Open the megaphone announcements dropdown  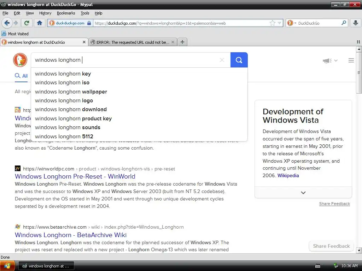click(x=330, y=61)
